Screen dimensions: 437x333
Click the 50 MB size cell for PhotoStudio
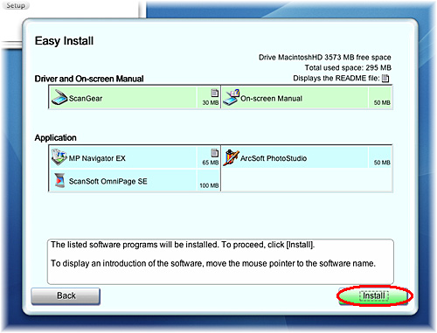(x=382, y=163)
